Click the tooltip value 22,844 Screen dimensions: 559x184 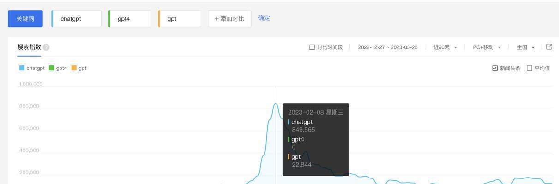click(x=301, y=165)
